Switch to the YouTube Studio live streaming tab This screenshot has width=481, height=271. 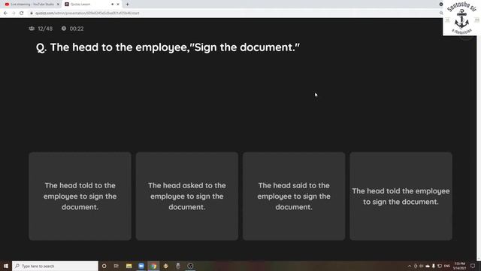pos(31,5)
